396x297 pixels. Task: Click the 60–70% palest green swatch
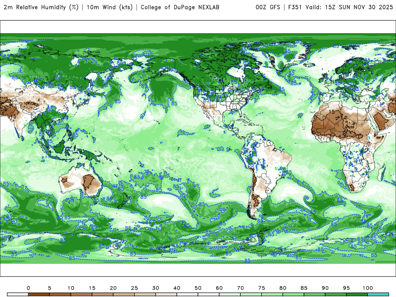[230, 295]
